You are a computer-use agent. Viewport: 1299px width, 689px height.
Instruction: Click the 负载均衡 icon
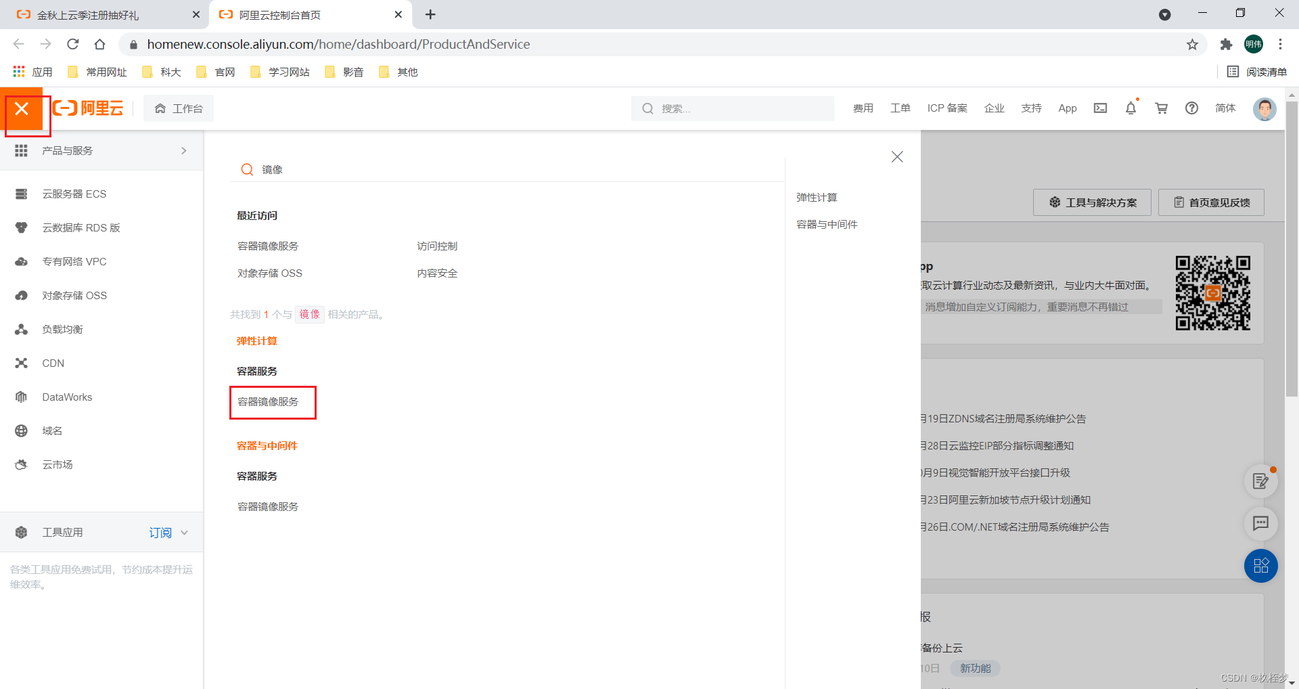22,329
